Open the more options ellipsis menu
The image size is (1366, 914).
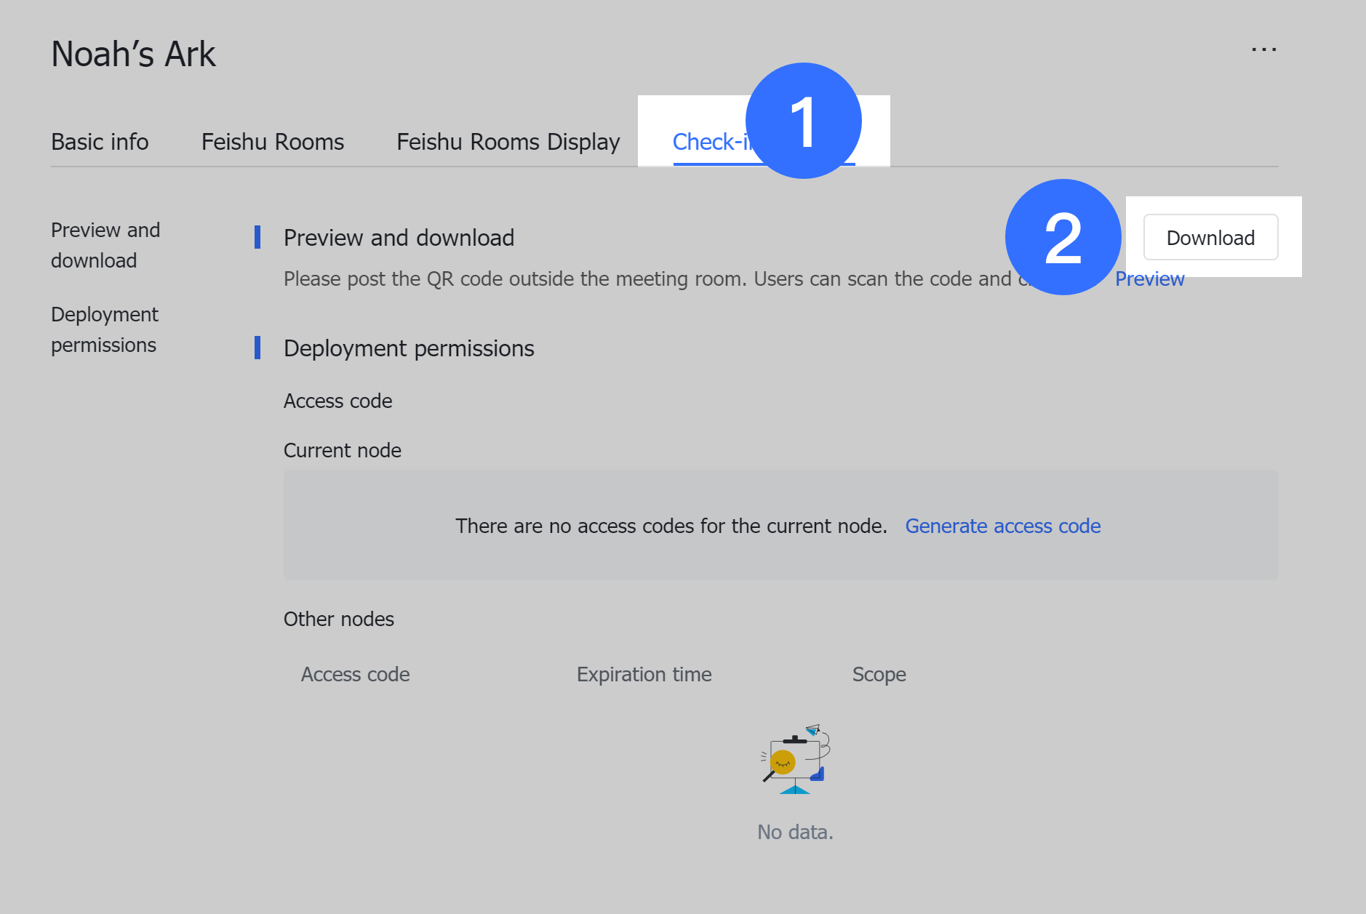coord(1263,49)
